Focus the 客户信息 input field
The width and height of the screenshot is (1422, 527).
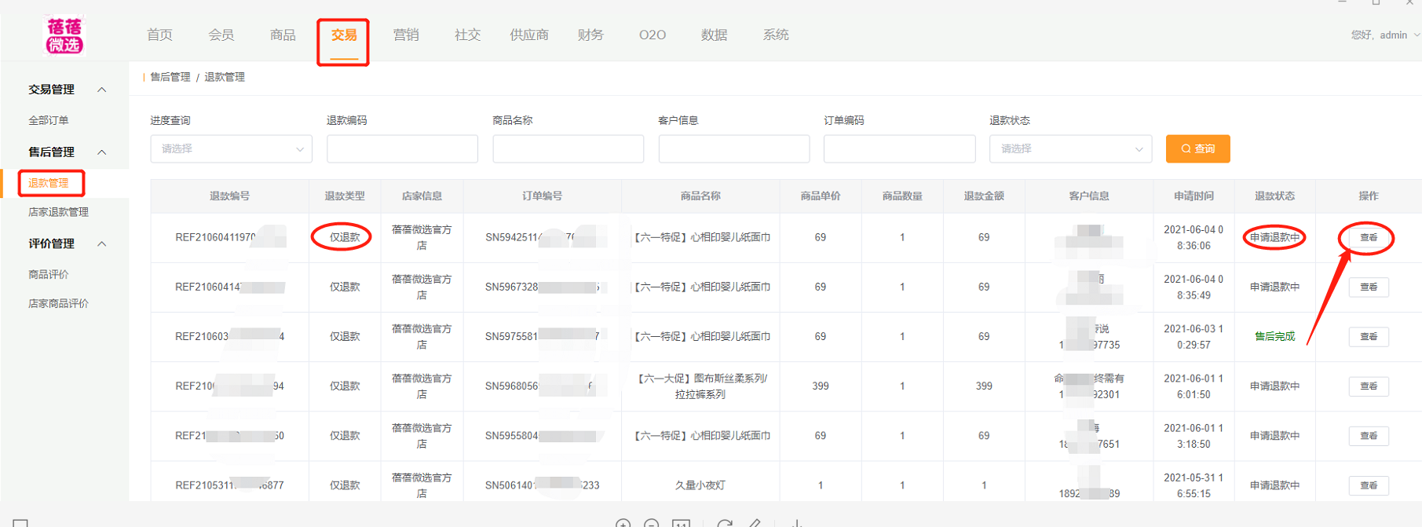(x=734, y=149)
